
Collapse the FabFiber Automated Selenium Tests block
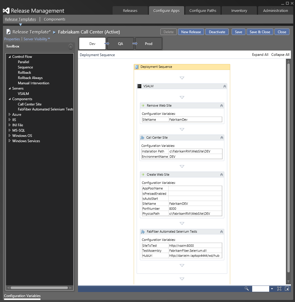(x=221, y=232)
